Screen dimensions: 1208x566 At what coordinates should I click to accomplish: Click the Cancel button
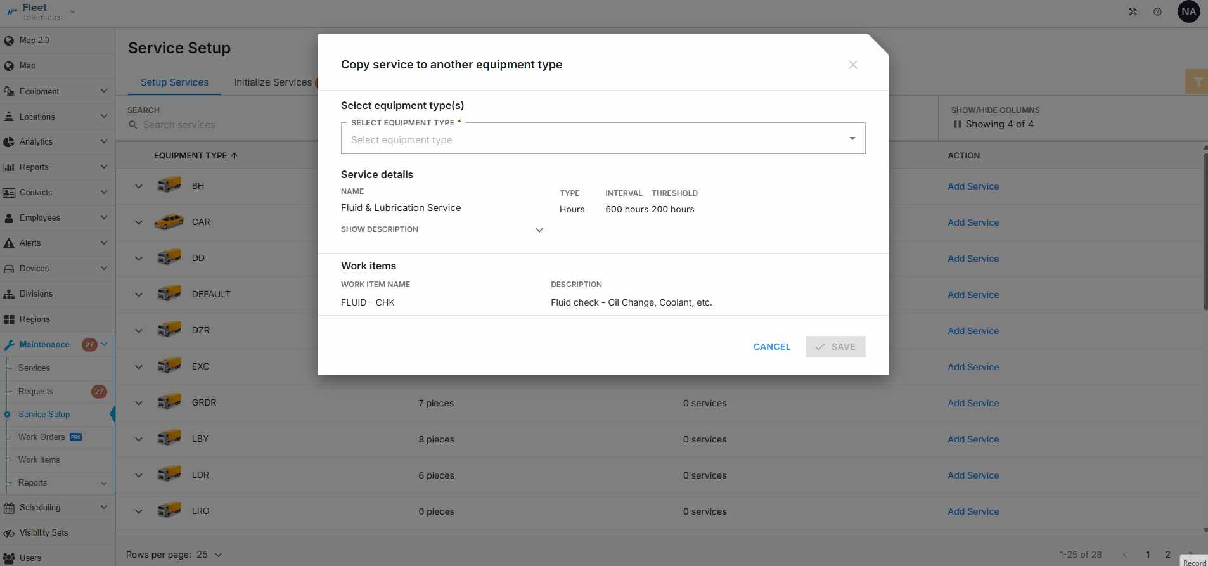pyautogui.click(x=772, y=347)
